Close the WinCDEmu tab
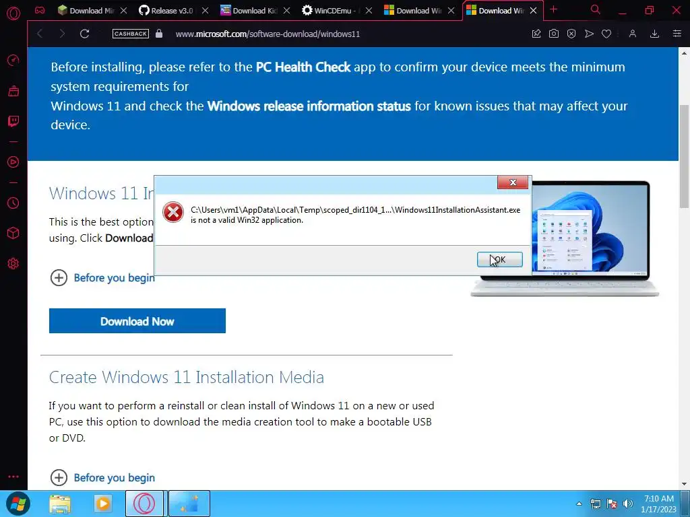690x517 pixels. [x=369, y=11]
